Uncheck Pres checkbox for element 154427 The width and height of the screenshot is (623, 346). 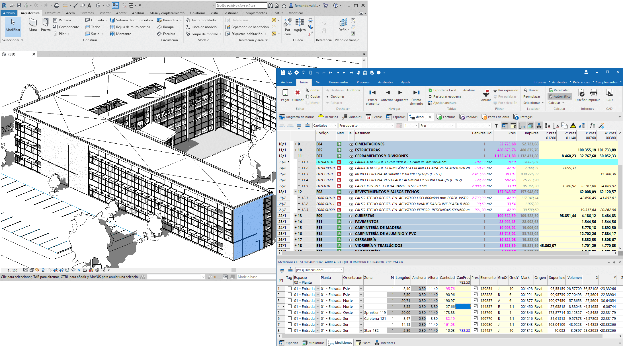point(476,330)
